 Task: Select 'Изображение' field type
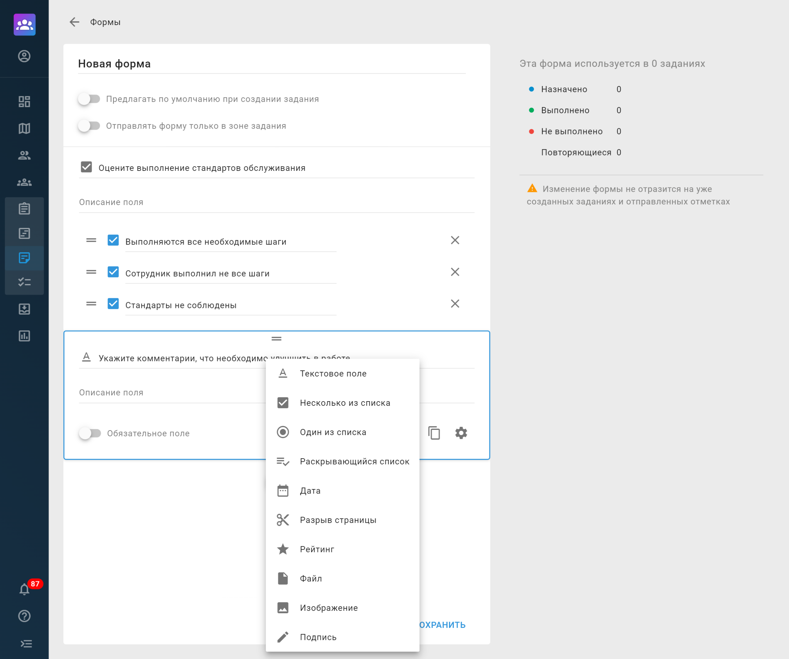pos(343,608)
